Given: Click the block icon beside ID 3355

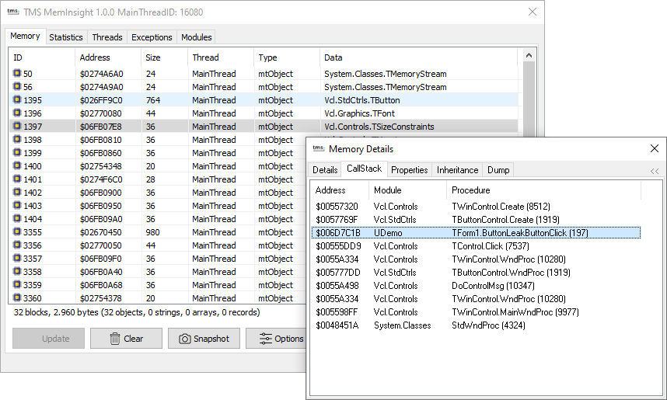Looking at the screenshot, I should (17, 232).
